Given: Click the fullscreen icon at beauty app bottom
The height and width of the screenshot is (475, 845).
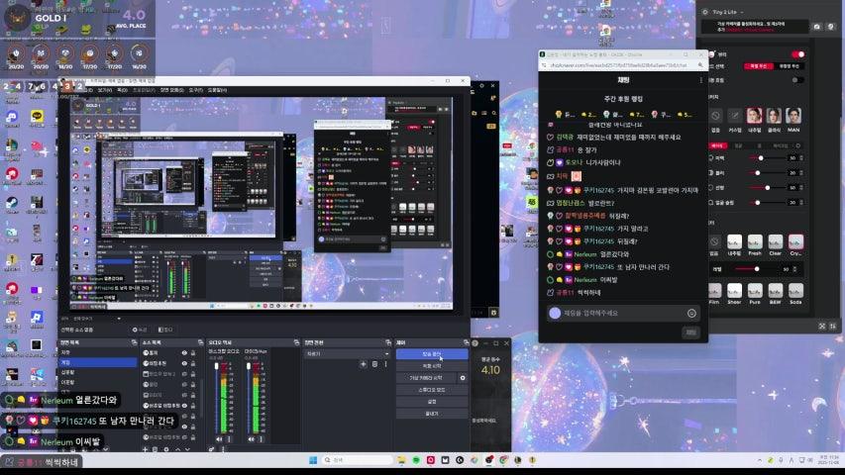Looking at the screenshot, I should 822,327.
